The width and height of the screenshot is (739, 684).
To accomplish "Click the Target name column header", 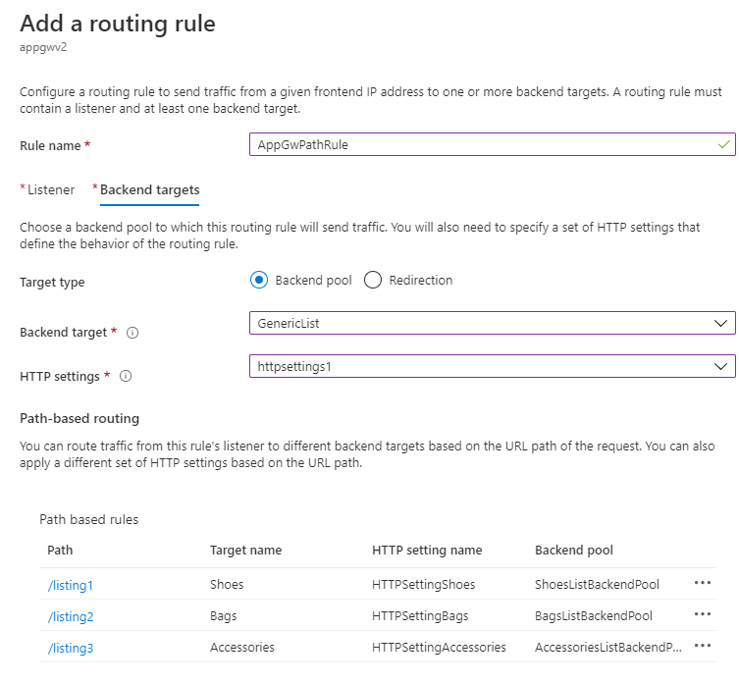I will tap(245, 550).
